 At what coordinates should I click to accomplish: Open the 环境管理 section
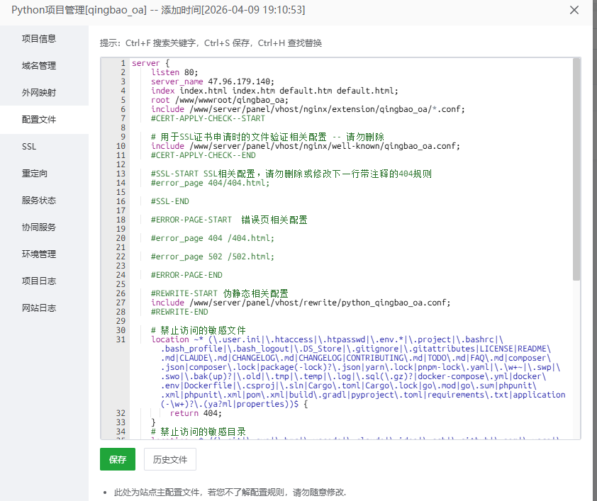click(38, 254)
